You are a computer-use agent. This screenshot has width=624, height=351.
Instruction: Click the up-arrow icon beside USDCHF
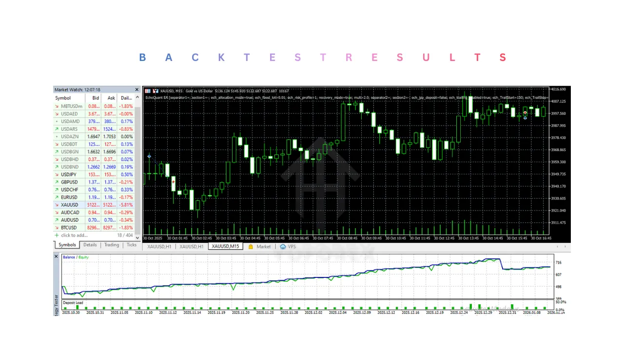57,190
